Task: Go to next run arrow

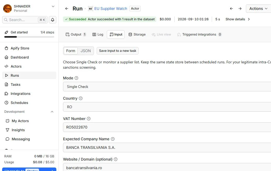Action: click(240, 9)
